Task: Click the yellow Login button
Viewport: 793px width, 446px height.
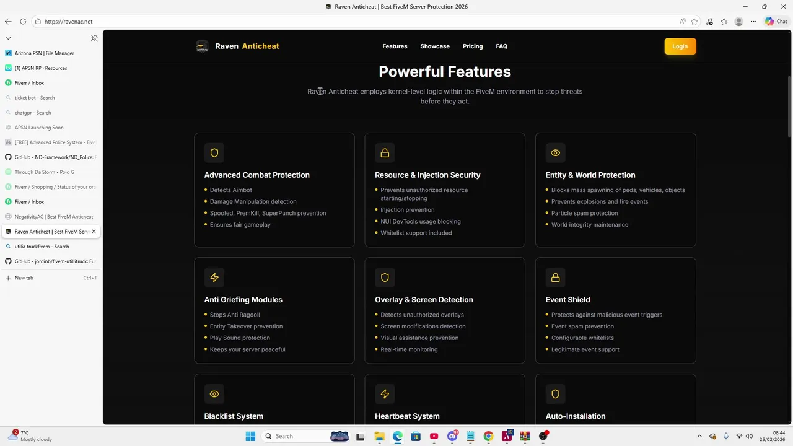Action: pos(680,46)
